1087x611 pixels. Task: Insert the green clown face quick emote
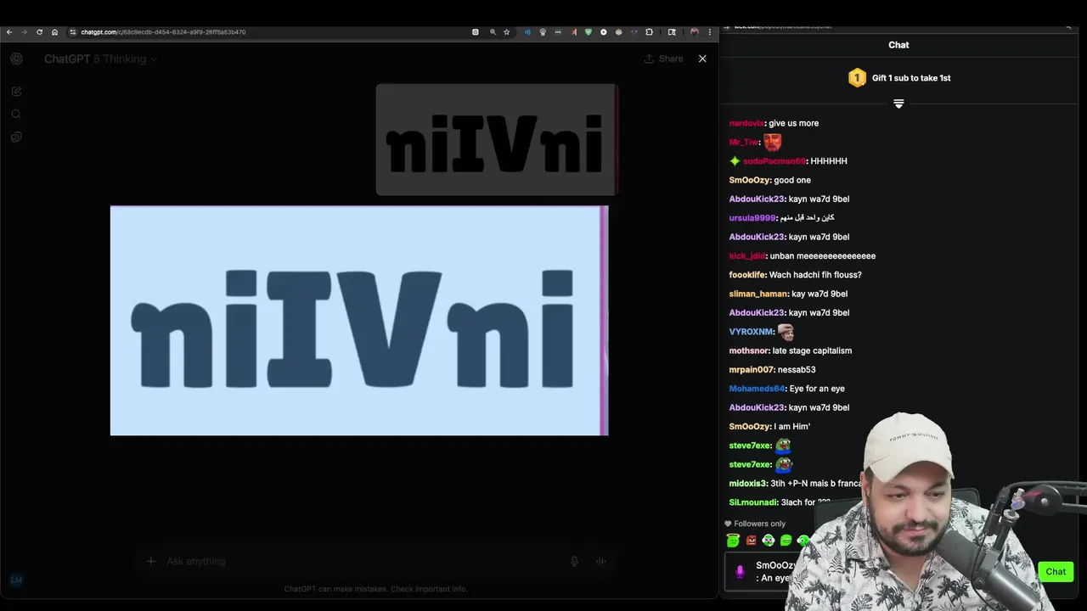coord(769,541)
